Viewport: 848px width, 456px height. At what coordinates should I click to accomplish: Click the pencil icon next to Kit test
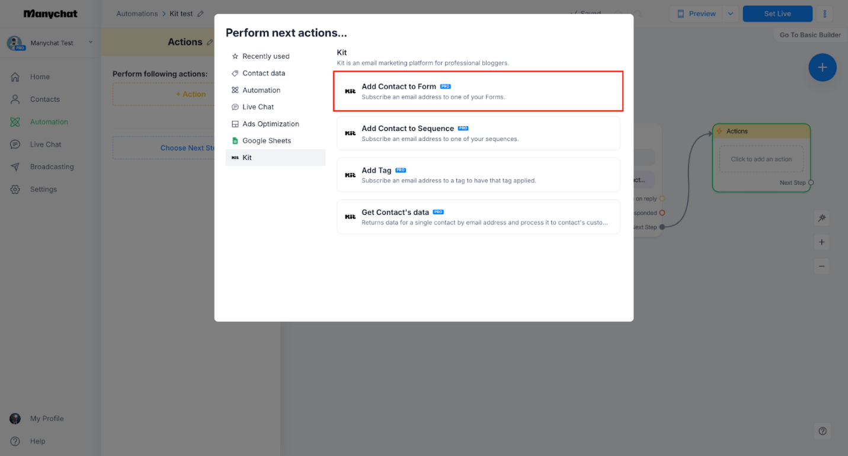pos(201,13)
